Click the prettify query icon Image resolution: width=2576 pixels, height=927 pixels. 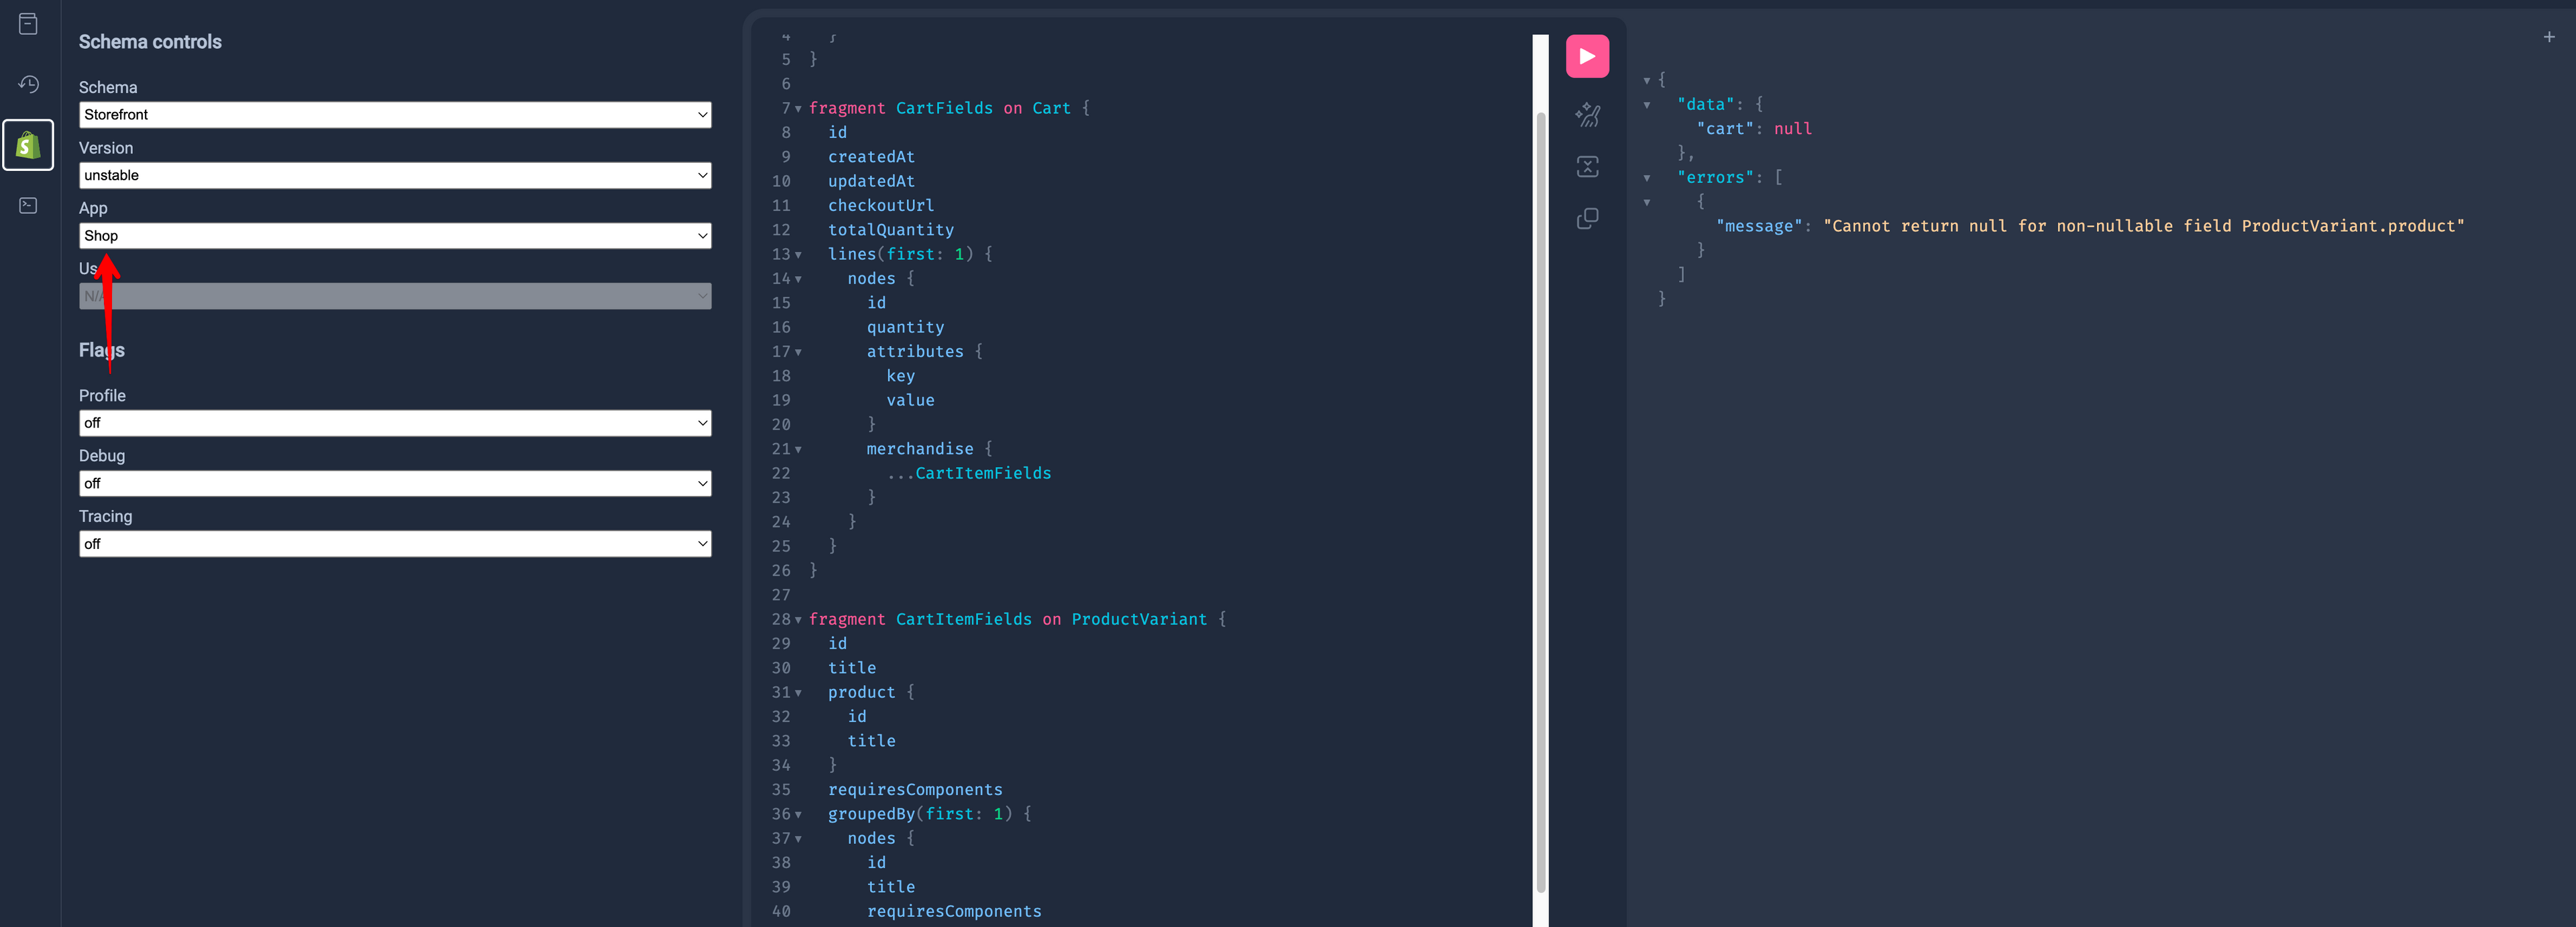point(1586,115)
